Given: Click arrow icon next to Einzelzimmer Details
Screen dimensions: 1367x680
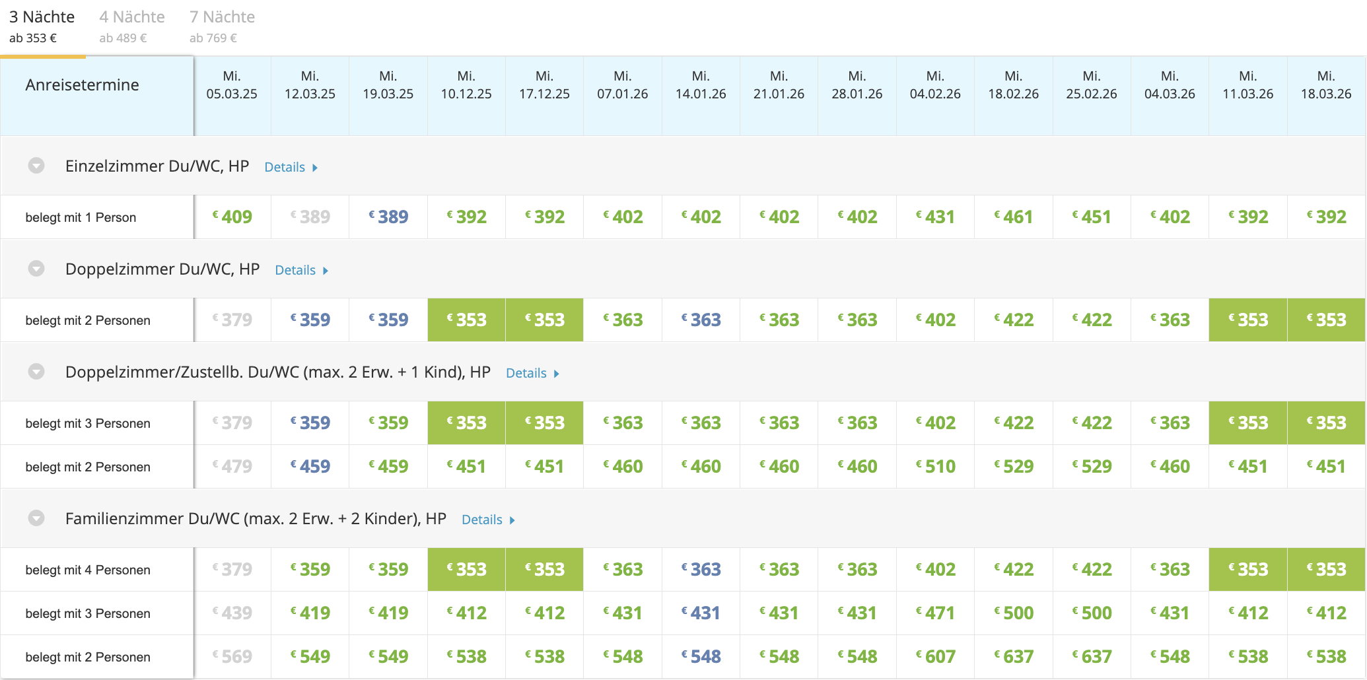Looking at the screenshot, I should coord(315,168).
